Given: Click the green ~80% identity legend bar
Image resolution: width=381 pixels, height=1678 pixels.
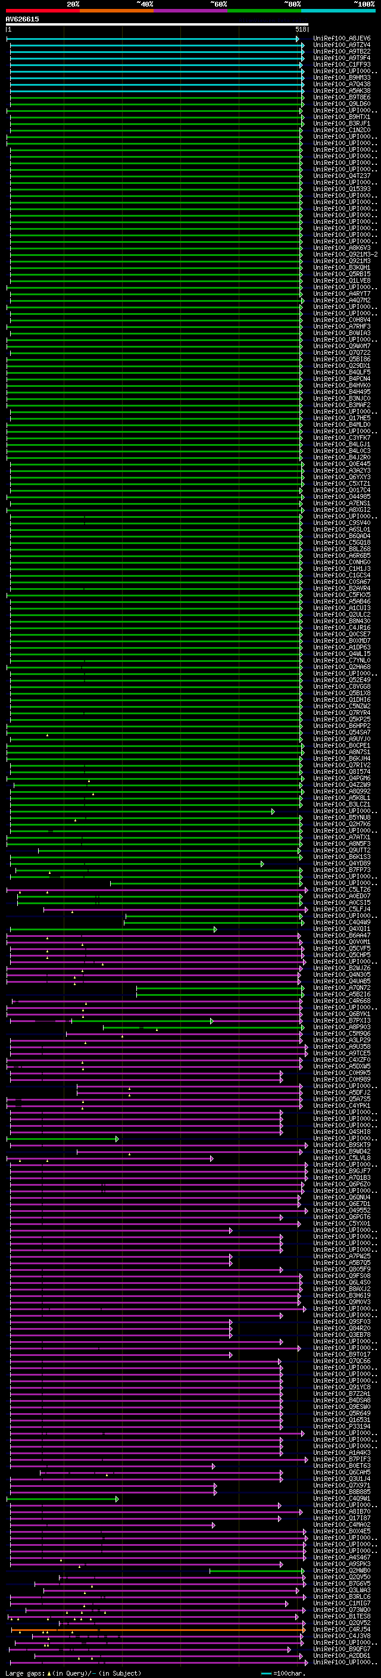Looking at the screenshot, I should 264,11.
